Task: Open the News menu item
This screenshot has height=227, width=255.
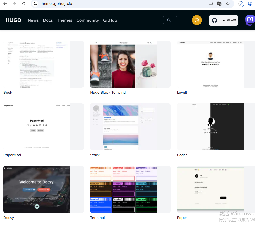Action: [x=33, y=20]
